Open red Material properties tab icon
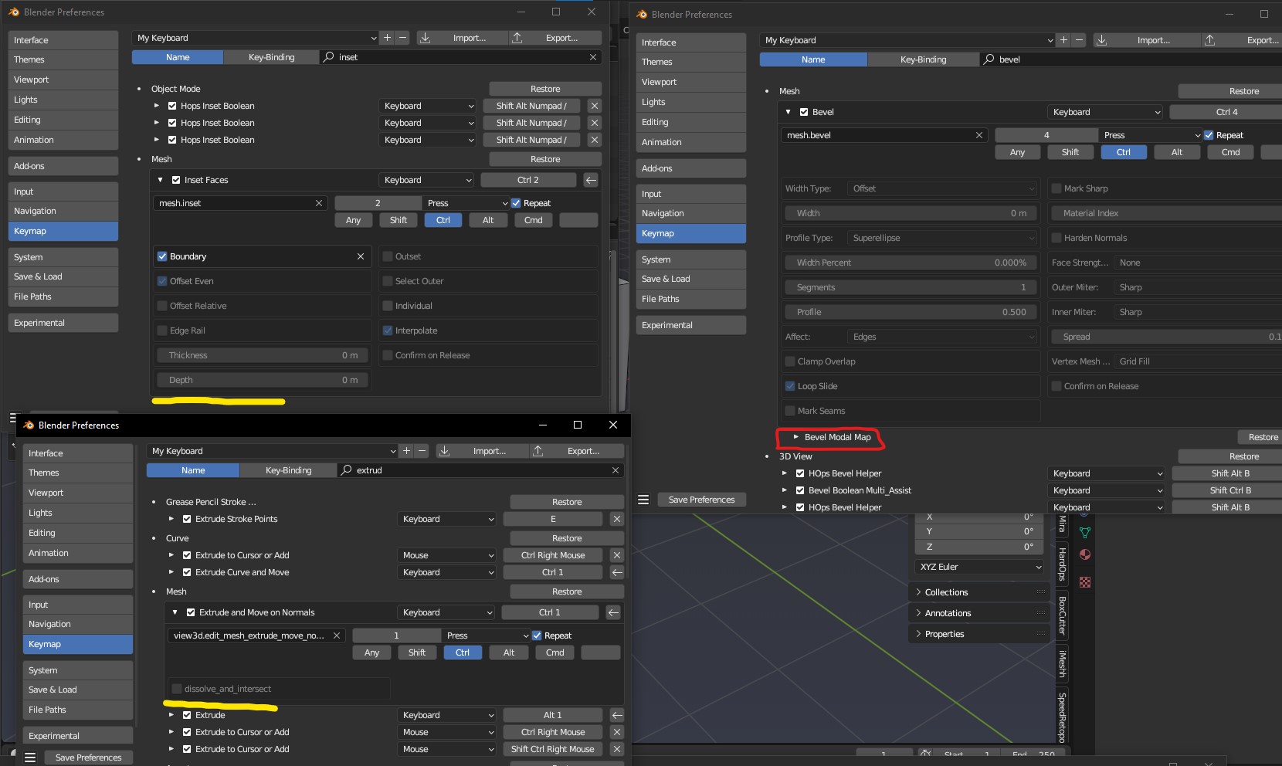Image resolution: width=1282 pixels, height=766 pixels. pos(1085,554)
